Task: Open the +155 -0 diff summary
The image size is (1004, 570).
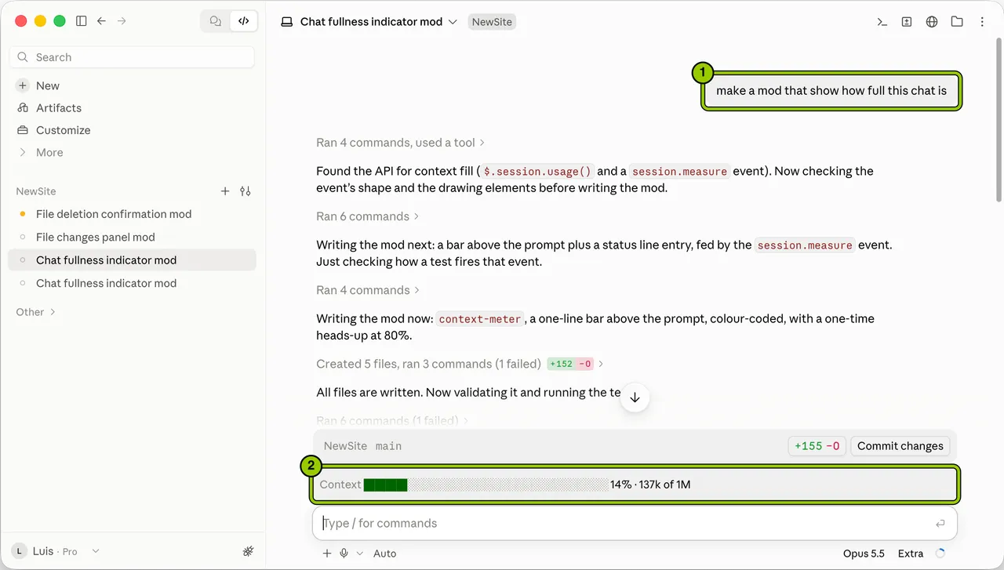Action: pyautogui.click(x=817, y=446)
